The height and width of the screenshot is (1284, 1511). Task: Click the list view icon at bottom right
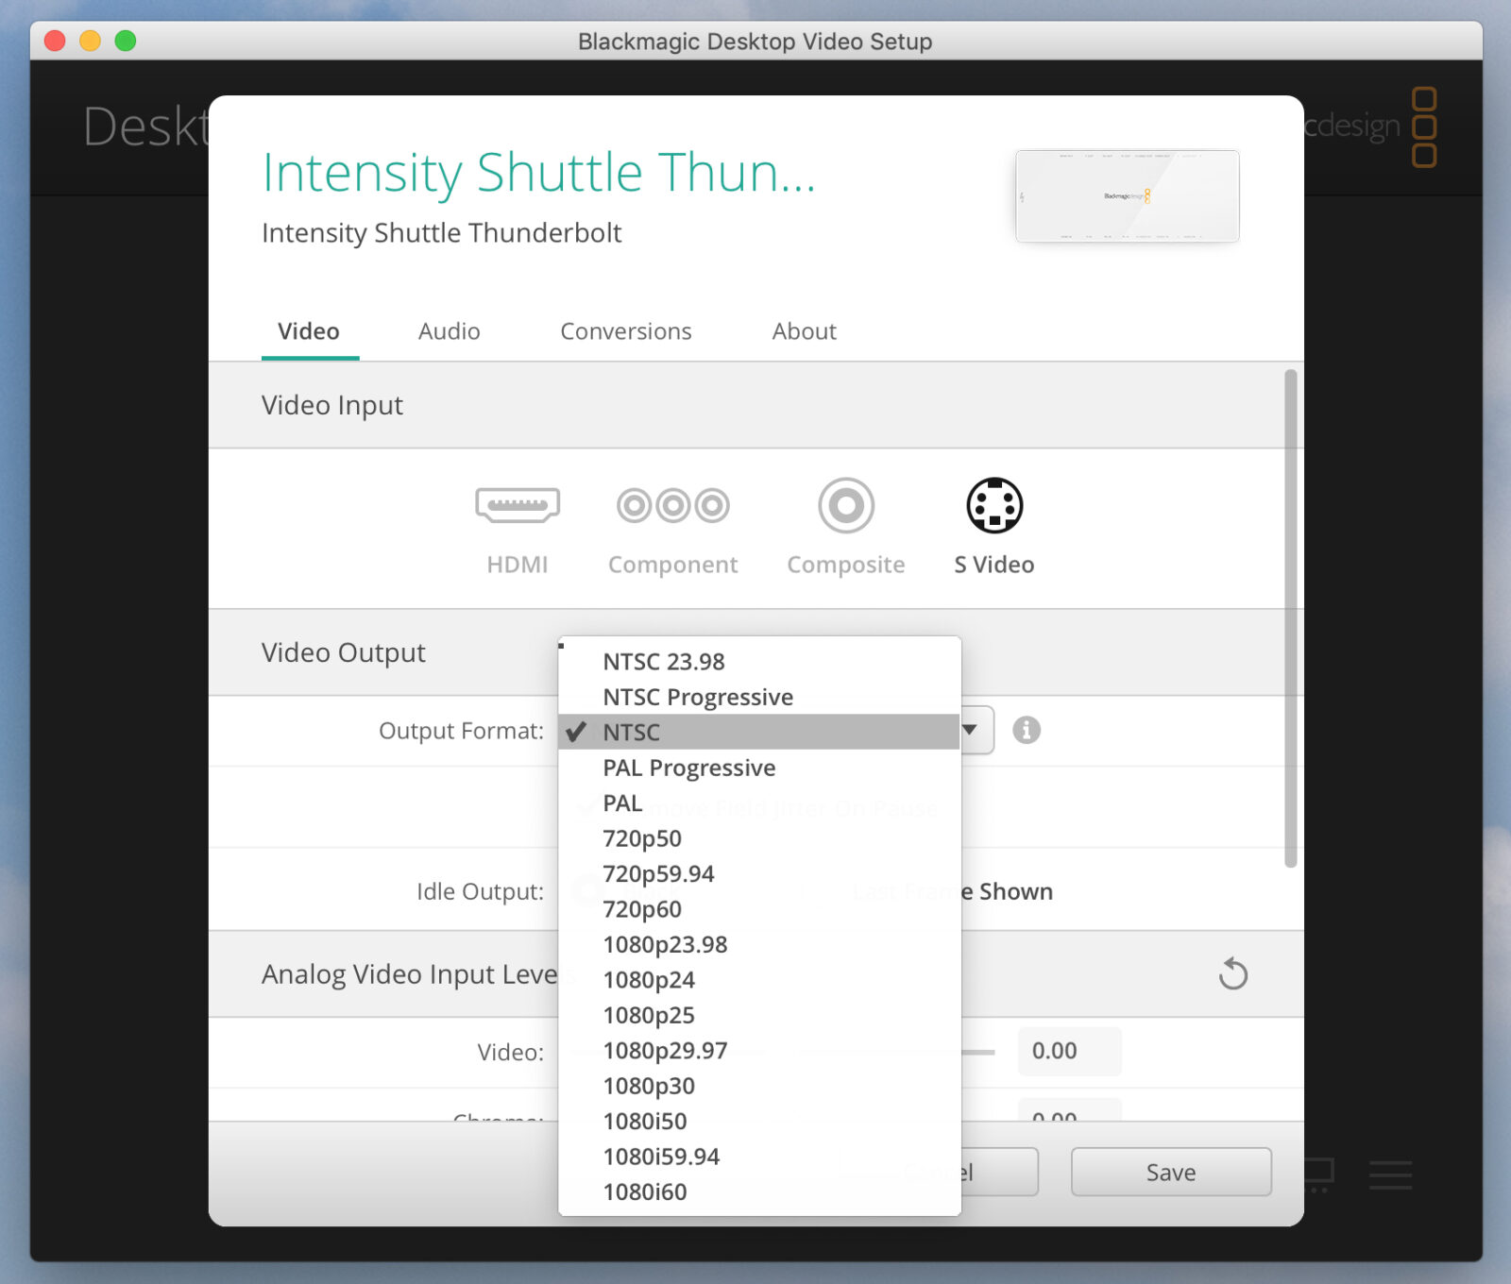[x=1390, y=1174]
